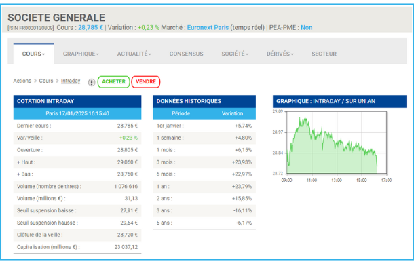Click the Période column header
Viewport: 414px width, 264px height.
(181, 113)
